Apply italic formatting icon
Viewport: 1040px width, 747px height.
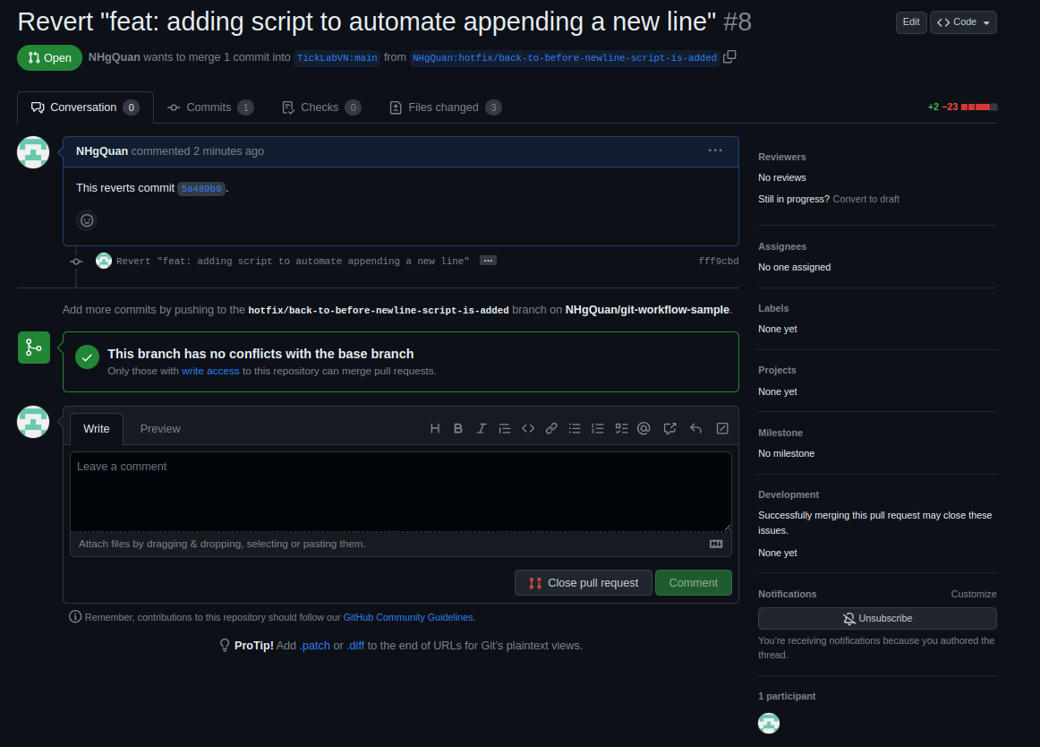(x=482, y=429)
